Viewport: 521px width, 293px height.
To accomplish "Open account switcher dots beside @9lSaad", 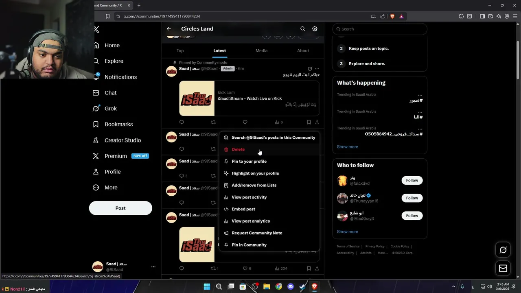I will (153, 267).
